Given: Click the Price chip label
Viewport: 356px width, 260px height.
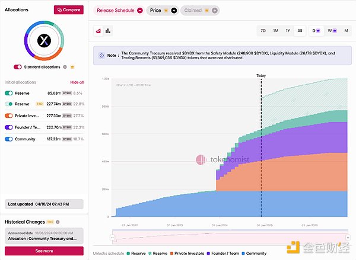Looking at the screenshot, I should click(x=155, y=11).
